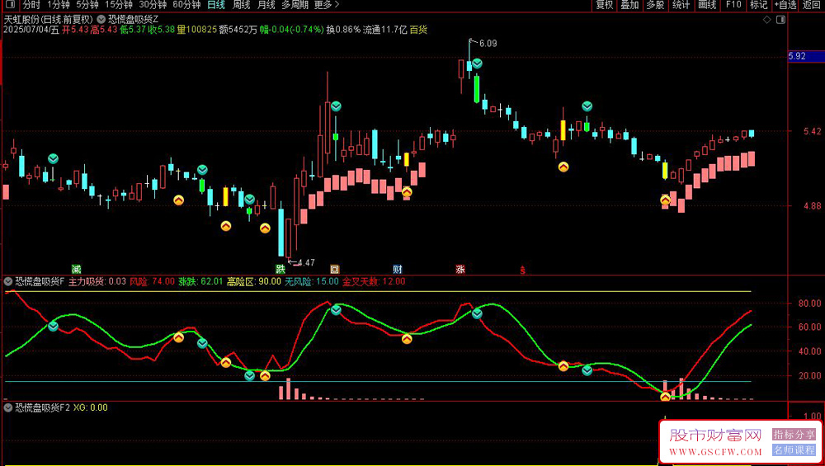Screen dimensions: 825x466
Task: Expand the 更多 periods menu
Action: (x=327, y=5)
